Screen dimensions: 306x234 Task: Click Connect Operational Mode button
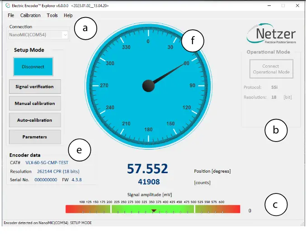click(x=271, y=69)
